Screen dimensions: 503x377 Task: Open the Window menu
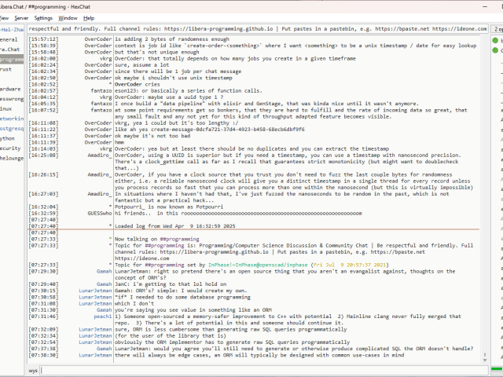pos(68,17)
